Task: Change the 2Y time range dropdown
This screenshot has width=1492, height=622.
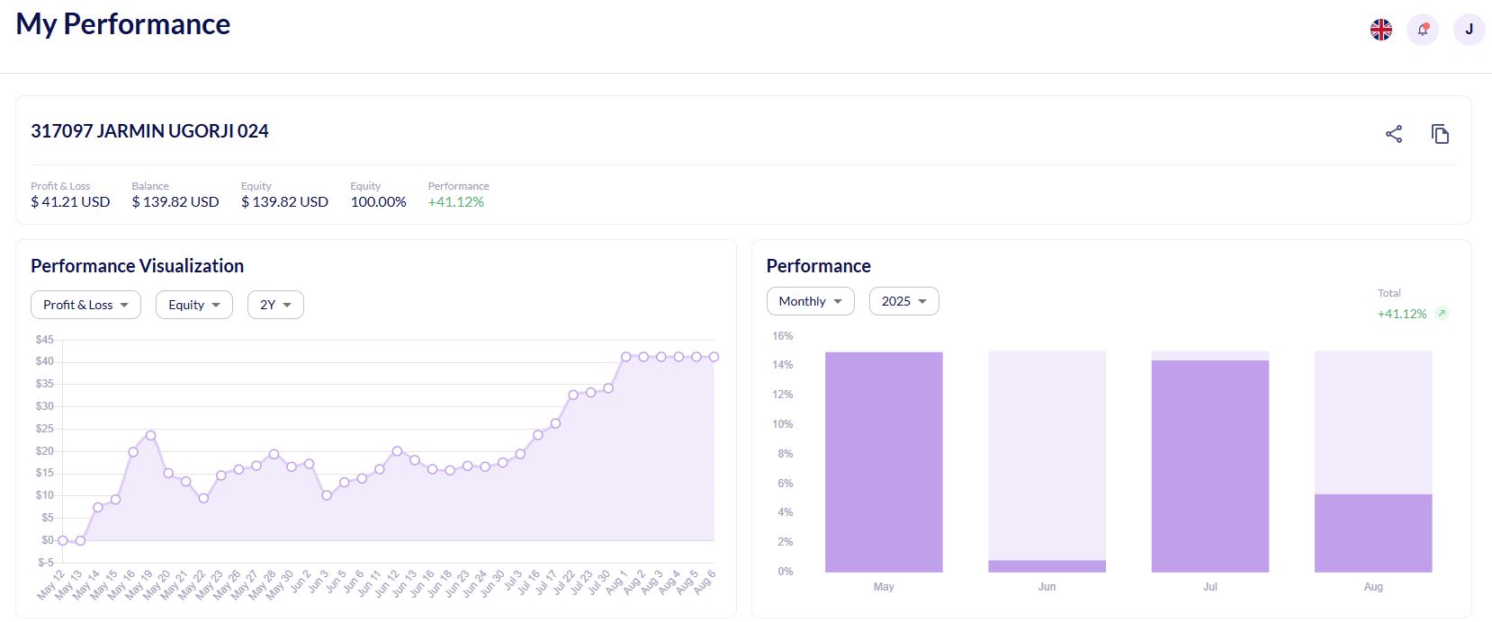Action: [275, 305]
